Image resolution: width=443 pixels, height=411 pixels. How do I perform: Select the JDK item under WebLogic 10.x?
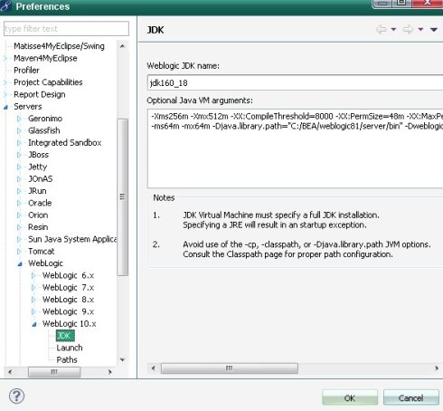pos(65,336)
